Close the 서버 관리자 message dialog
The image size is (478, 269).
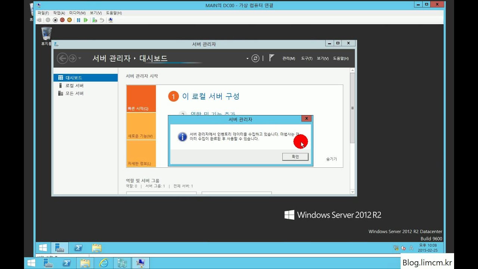[x=306, y=118]
